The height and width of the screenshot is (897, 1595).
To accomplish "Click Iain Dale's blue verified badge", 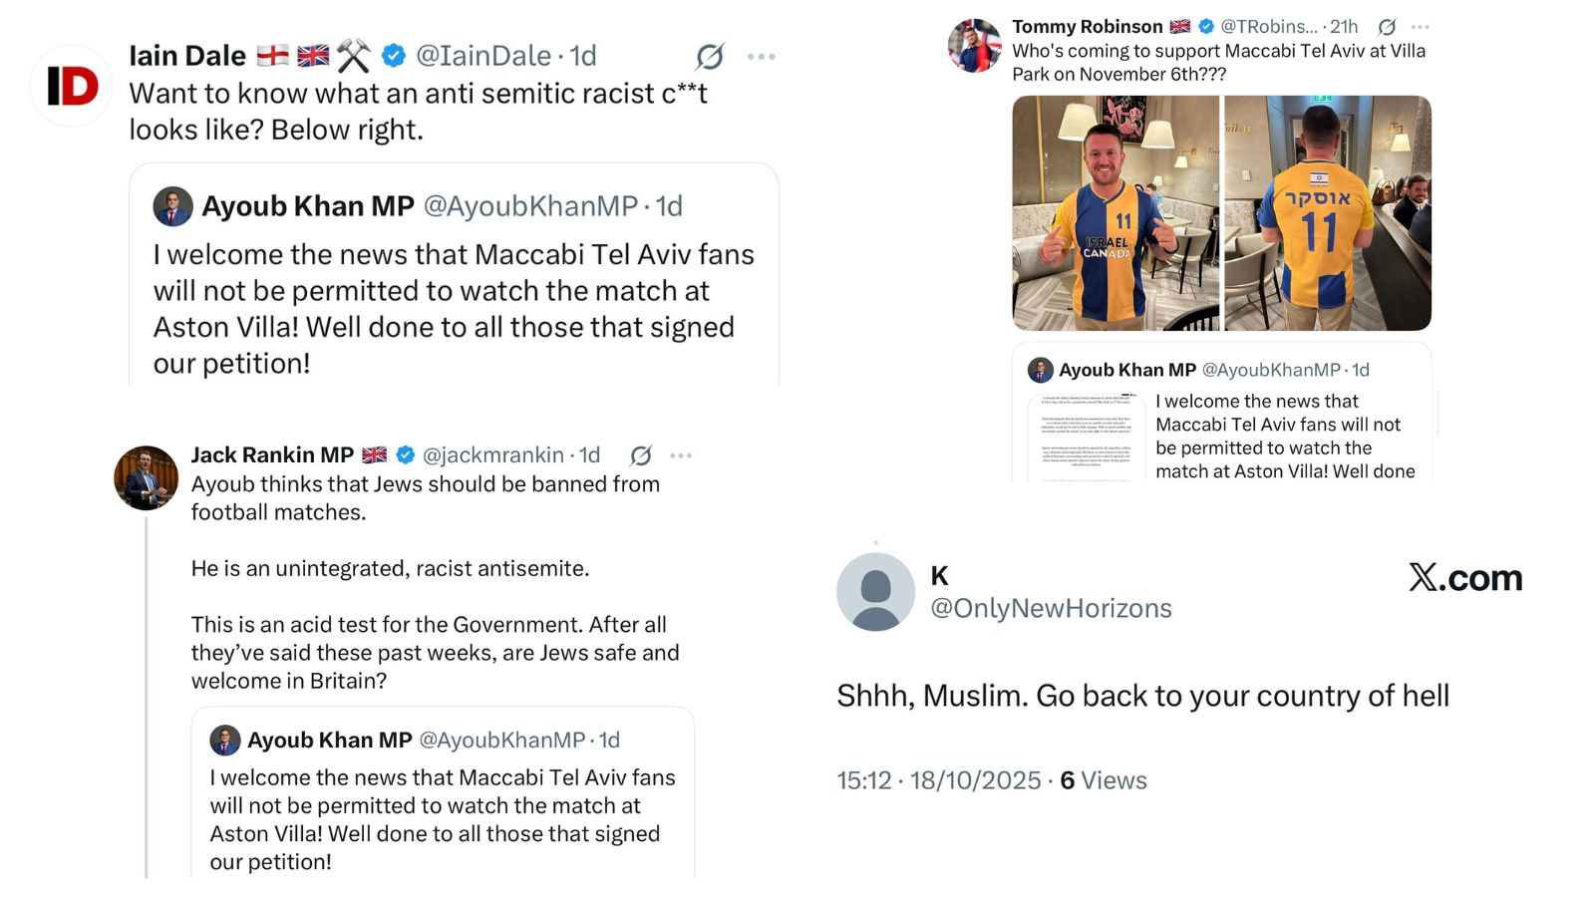I will click(394, 56).
